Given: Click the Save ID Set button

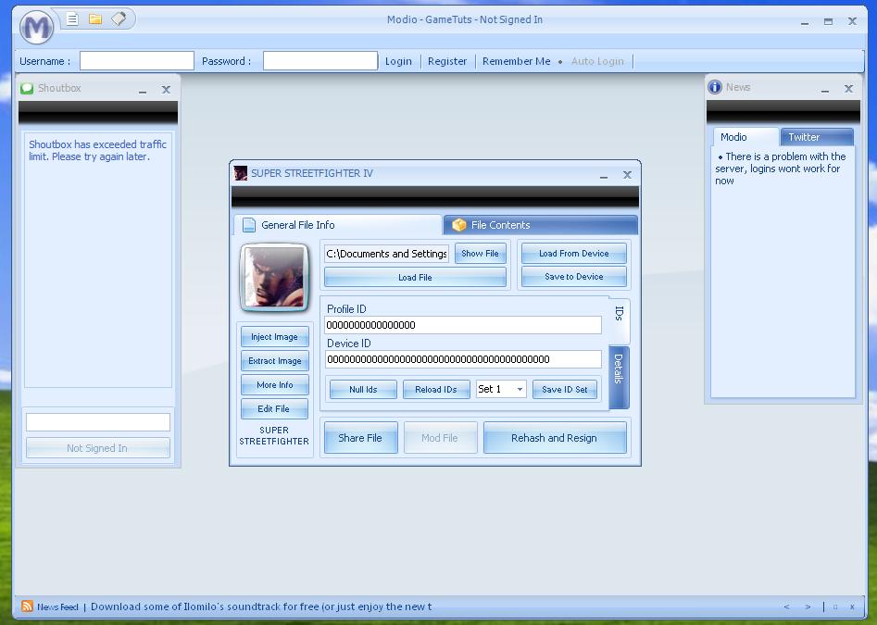Looking at the screenshot, I should [x=564, y=389].
